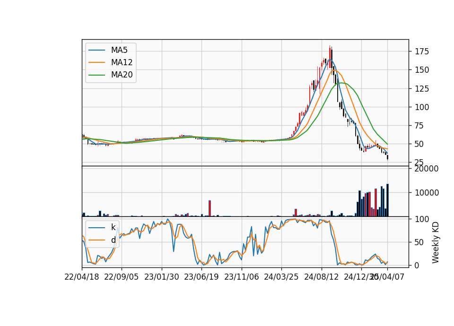Viewport: 454px width, 326px height.
Task: Click the 23/01/30 date axis label
Action: 162,277
